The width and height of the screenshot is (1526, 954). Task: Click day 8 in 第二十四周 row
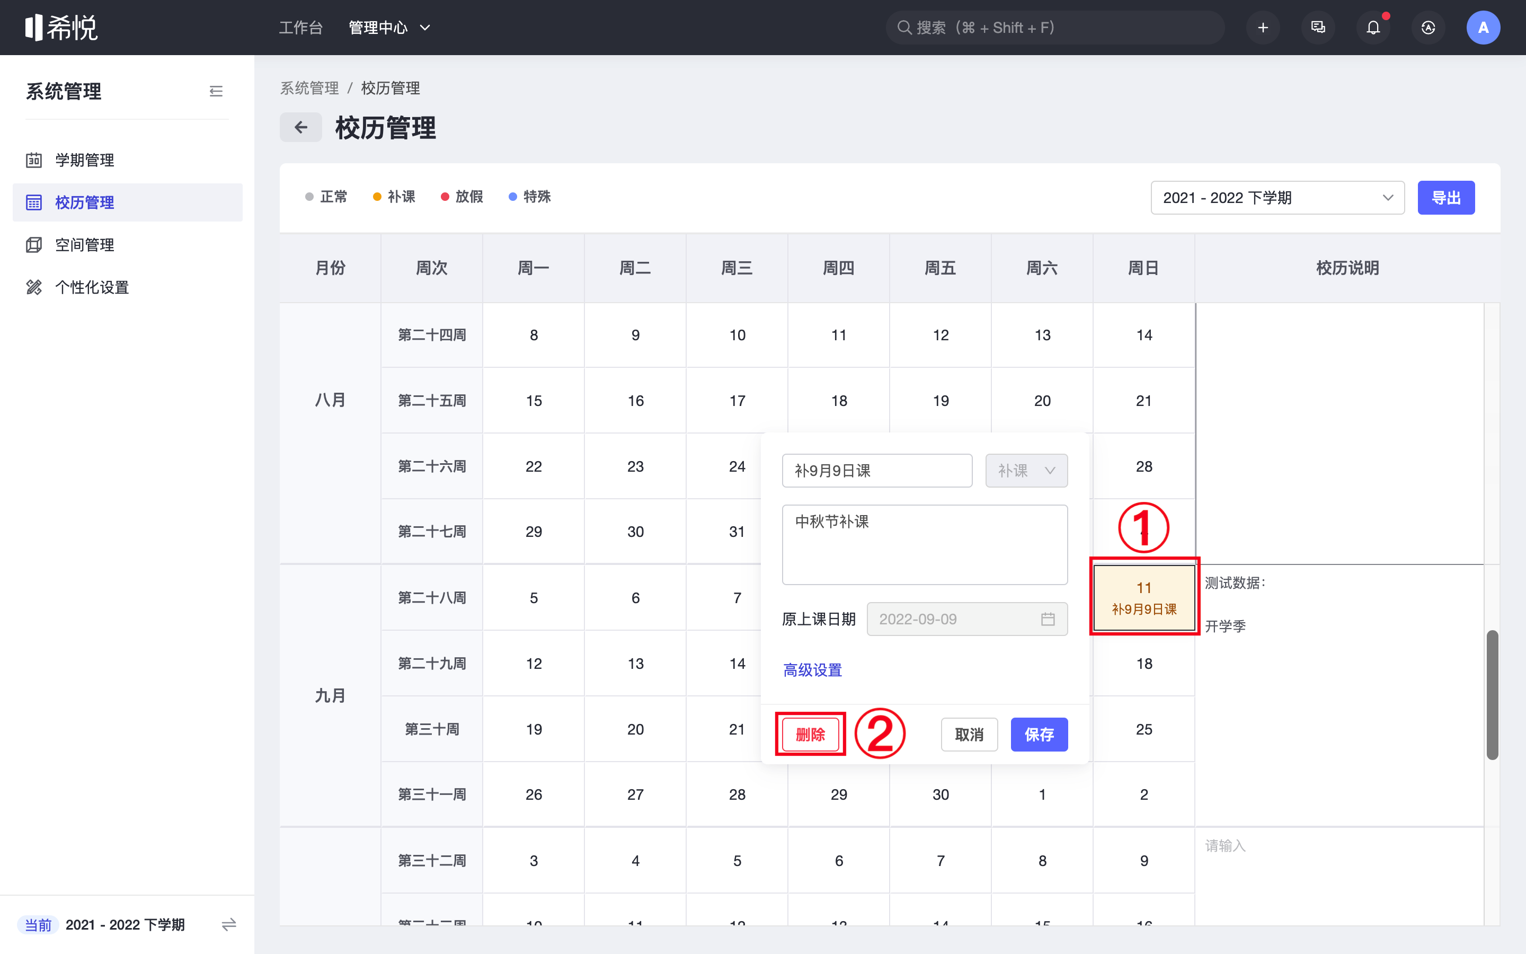point(534,335)
